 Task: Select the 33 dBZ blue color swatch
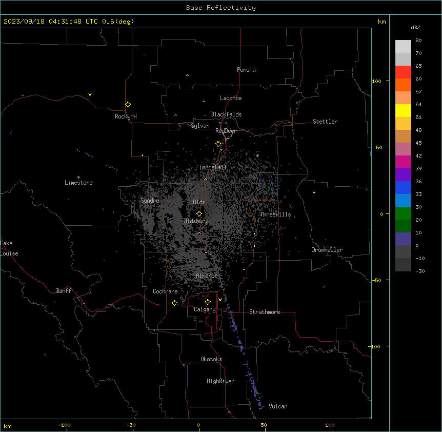coord(403,200)
